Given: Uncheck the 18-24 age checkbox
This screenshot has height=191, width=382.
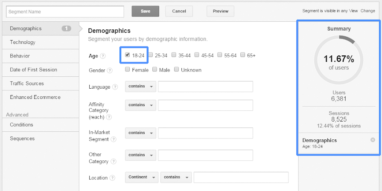Looking at the screenshot, I should point(128,55).
